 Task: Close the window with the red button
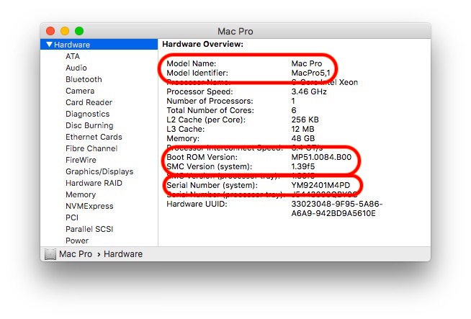[x=50, y=31]
